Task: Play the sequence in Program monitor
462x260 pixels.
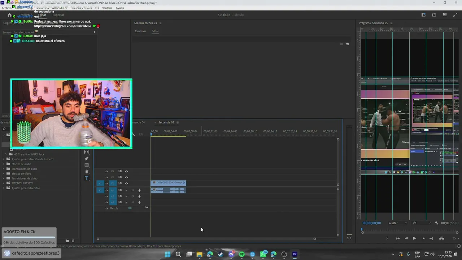Action: pyautogui.click(x=414, y=238)
